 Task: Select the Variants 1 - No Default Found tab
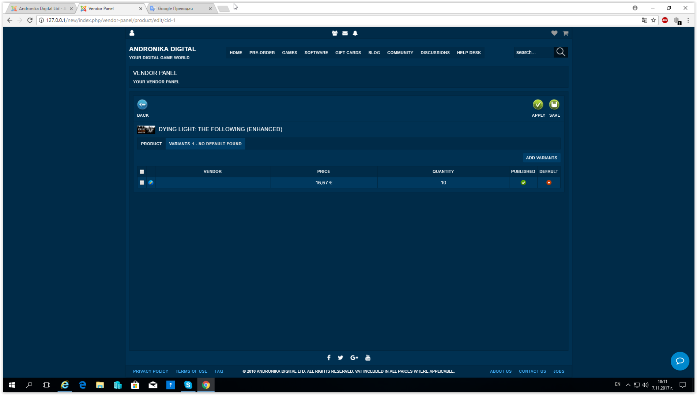[x=205, y=144]
